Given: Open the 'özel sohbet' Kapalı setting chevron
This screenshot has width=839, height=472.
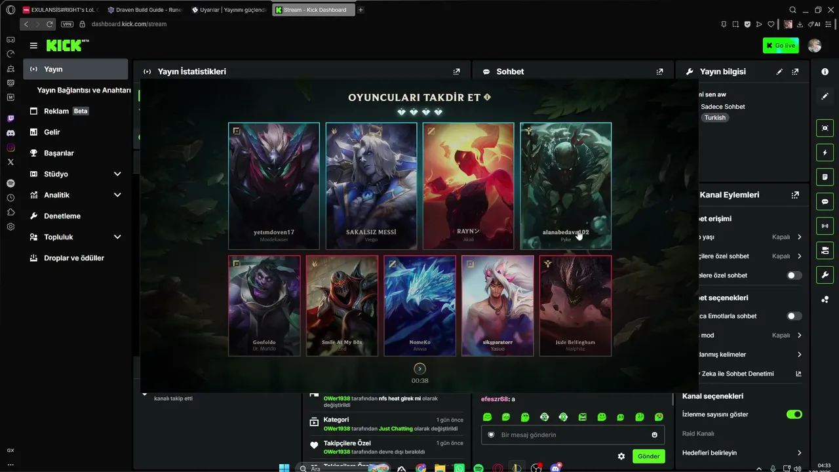Looking at the screenshot, I should click(x=800, y=256).
